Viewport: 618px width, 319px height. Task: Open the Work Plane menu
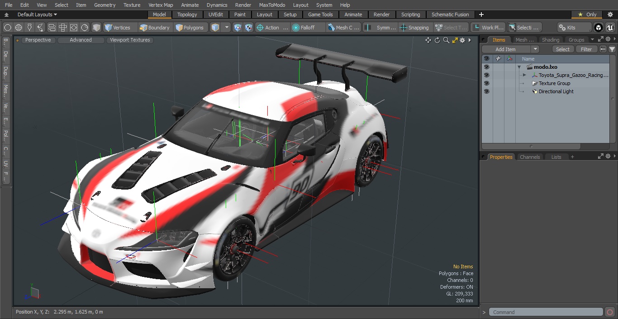pyautogui.click(x=488, y=28)
